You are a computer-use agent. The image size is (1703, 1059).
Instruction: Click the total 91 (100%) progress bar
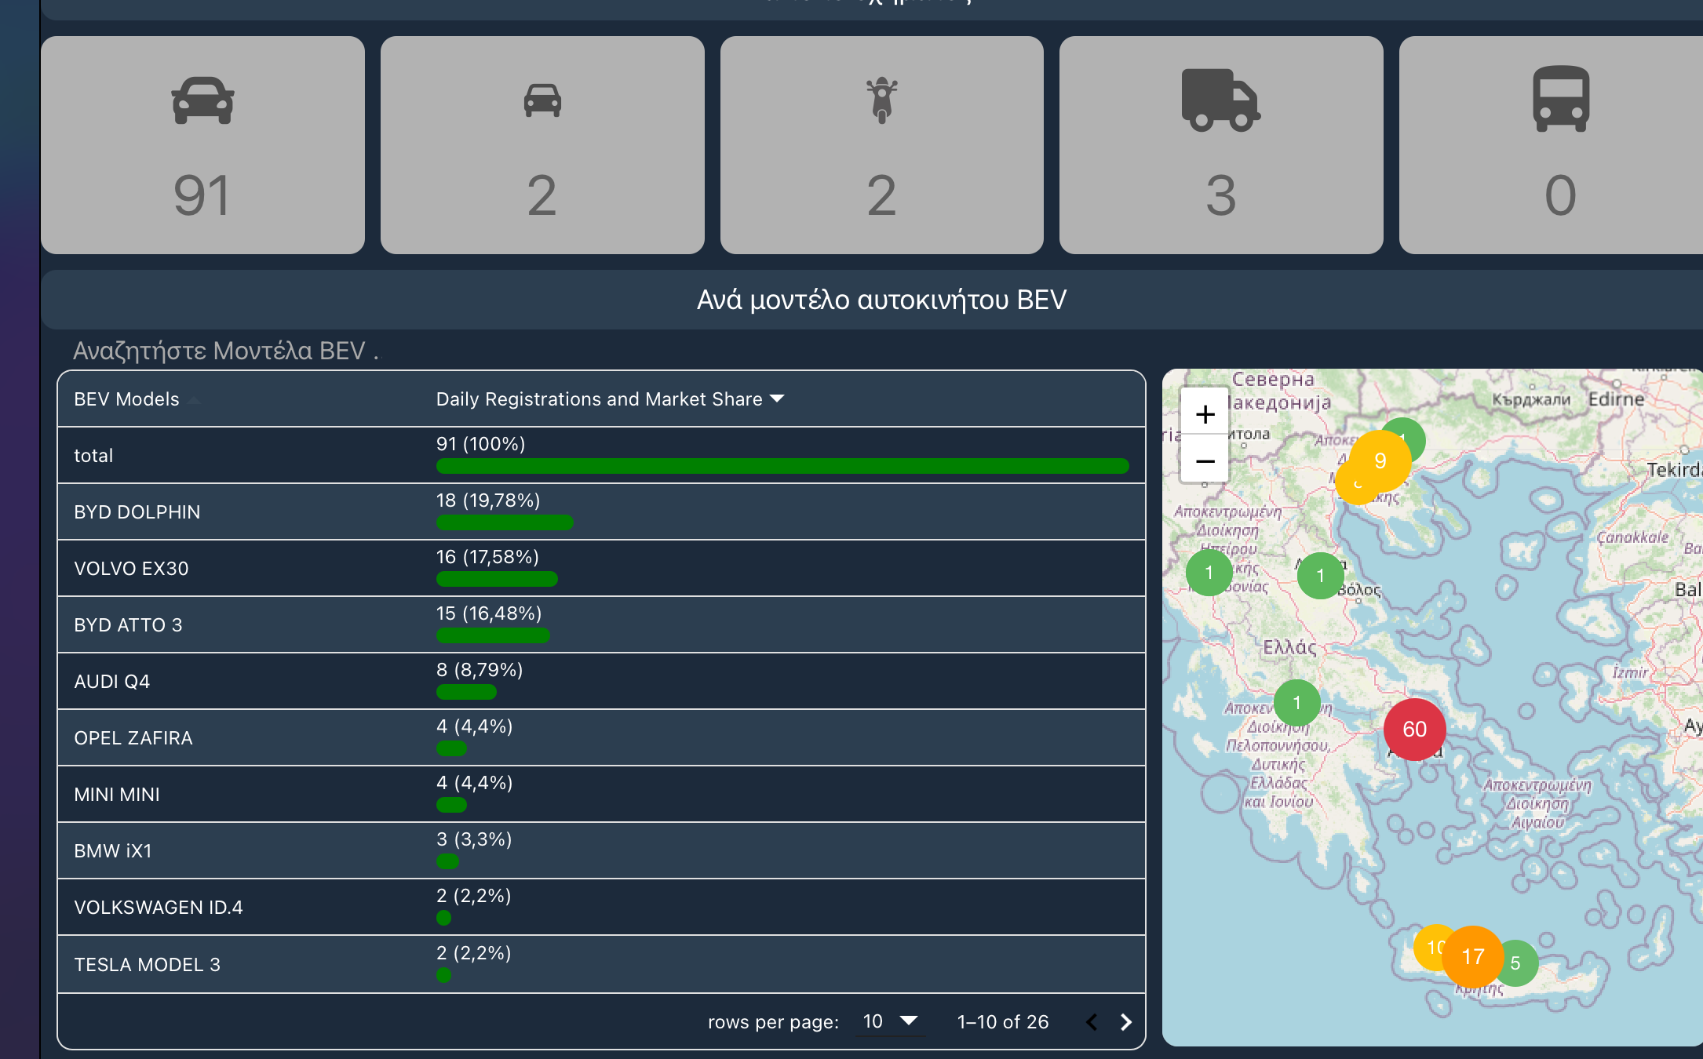pyautogui.click(x=782, y=466)
